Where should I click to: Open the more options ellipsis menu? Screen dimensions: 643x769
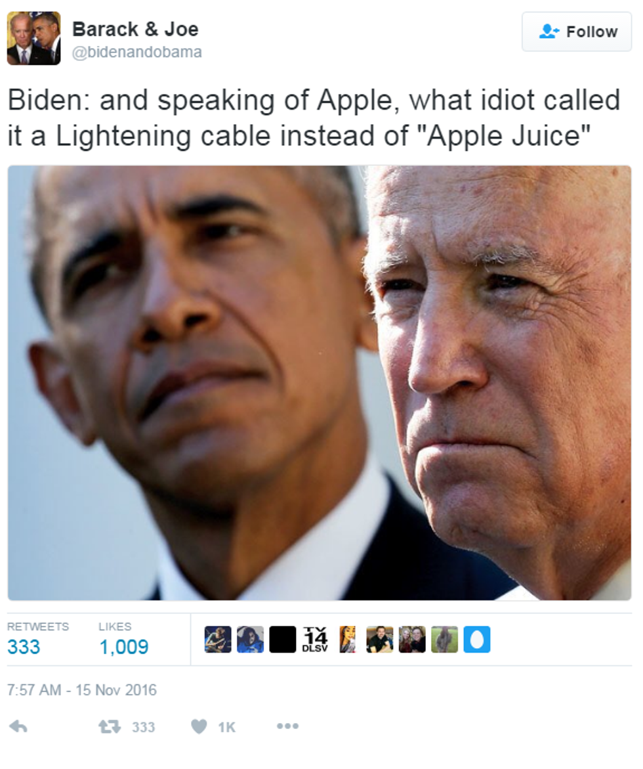click(x=287, y=726)
